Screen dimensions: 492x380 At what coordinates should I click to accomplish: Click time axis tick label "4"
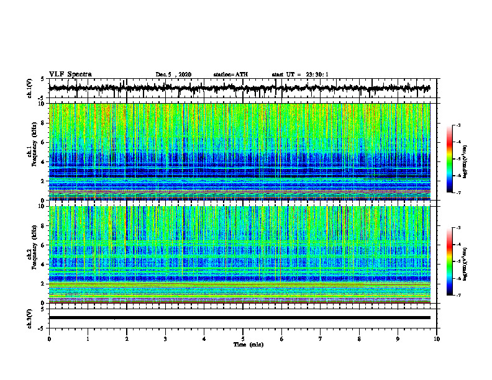click(x=204, y=339)
